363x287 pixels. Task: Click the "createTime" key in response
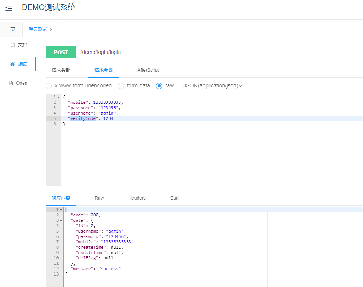pos(91,248)
